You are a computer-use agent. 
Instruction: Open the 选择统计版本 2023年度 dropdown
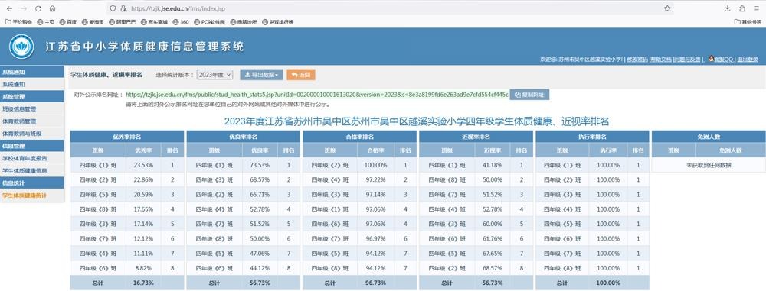point(215,75)
